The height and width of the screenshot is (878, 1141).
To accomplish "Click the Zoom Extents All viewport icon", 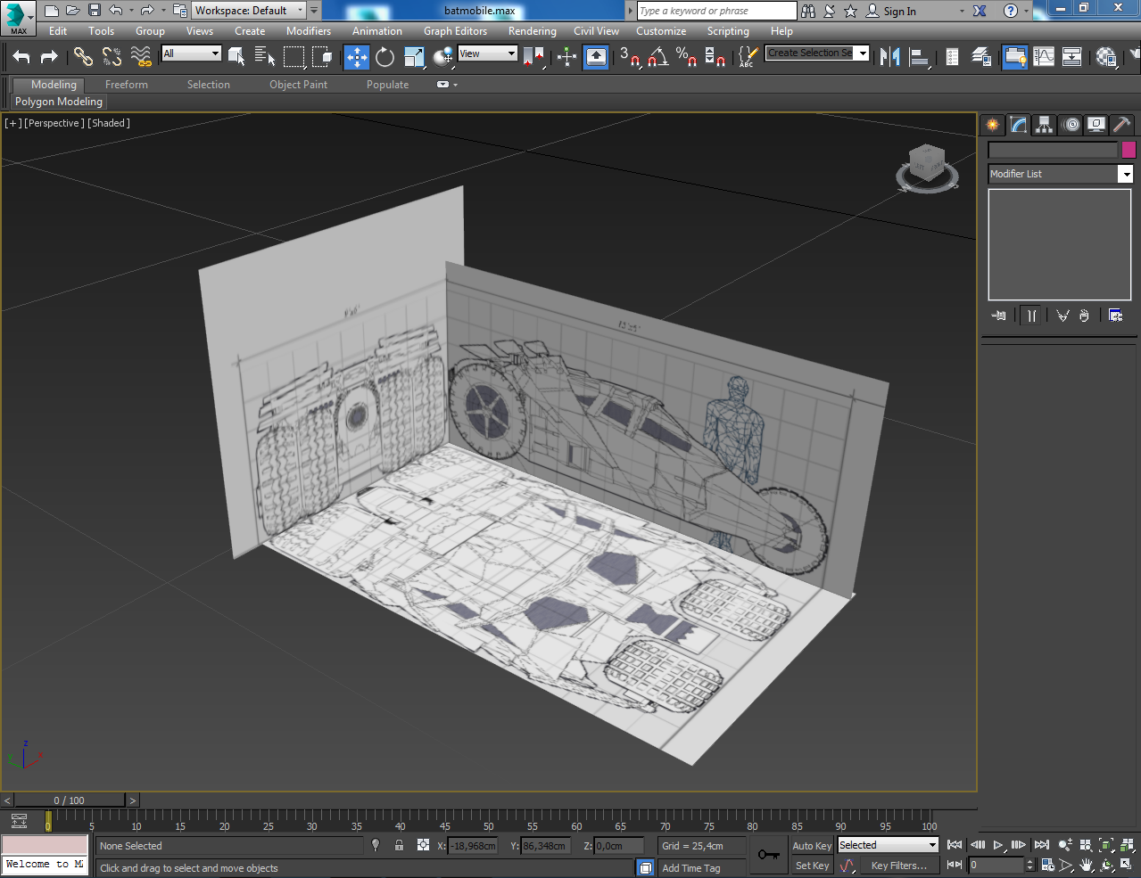I will click(x=1127, y=845).
